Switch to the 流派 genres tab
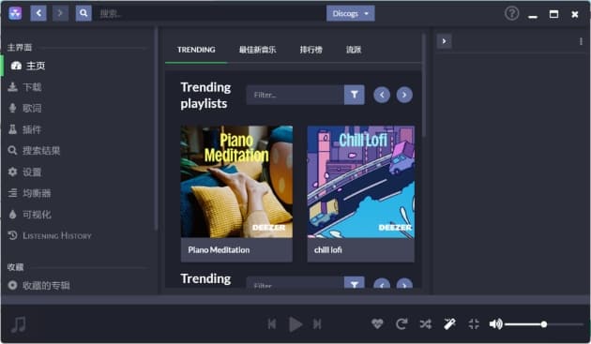This screenshot has height=344, width=591. click(354, 50)
